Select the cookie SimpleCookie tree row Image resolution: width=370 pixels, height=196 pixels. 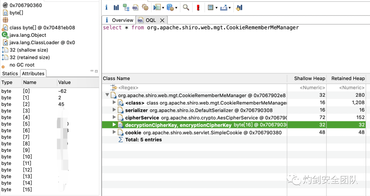tap(234, 132)
